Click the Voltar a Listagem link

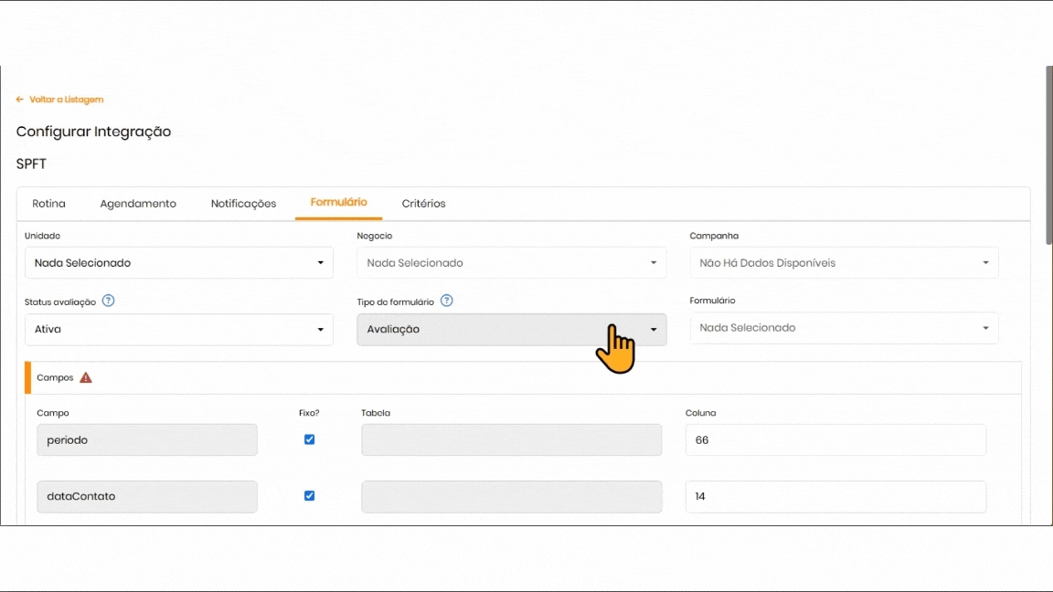click(66, 100)
